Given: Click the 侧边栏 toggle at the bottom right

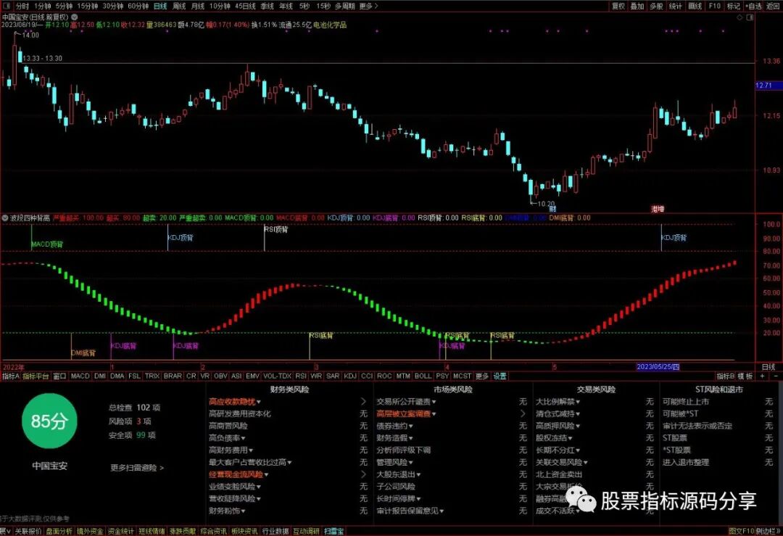Looking at the screenshot, I should point(769,532).
